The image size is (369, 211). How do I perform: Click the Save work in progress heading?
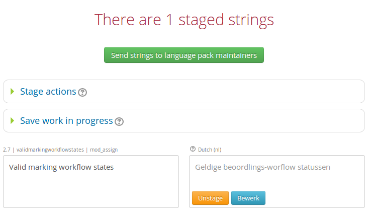pos(66,121)
